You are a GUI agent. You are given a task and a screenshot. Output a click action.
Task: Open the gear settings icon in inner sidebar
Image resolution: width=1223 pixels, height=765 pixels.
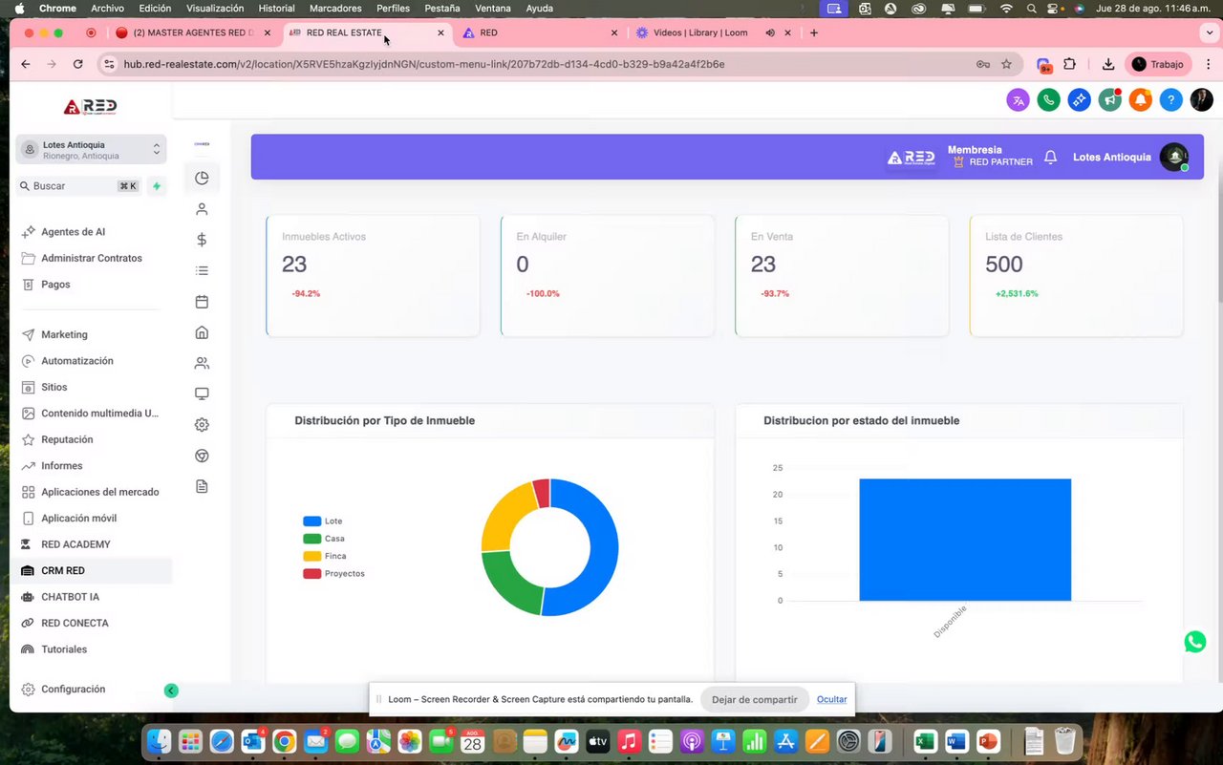[202, 425]
